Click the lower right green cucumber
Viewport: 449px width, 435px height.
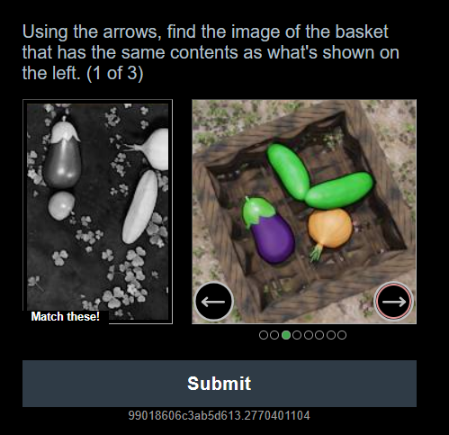339,190
